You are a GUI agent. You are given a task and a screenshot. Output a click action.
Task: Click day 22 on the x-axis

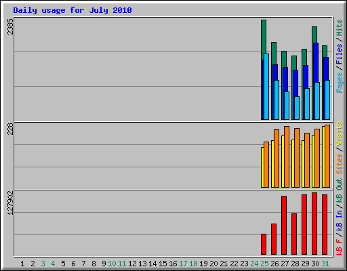coord(234,264)
